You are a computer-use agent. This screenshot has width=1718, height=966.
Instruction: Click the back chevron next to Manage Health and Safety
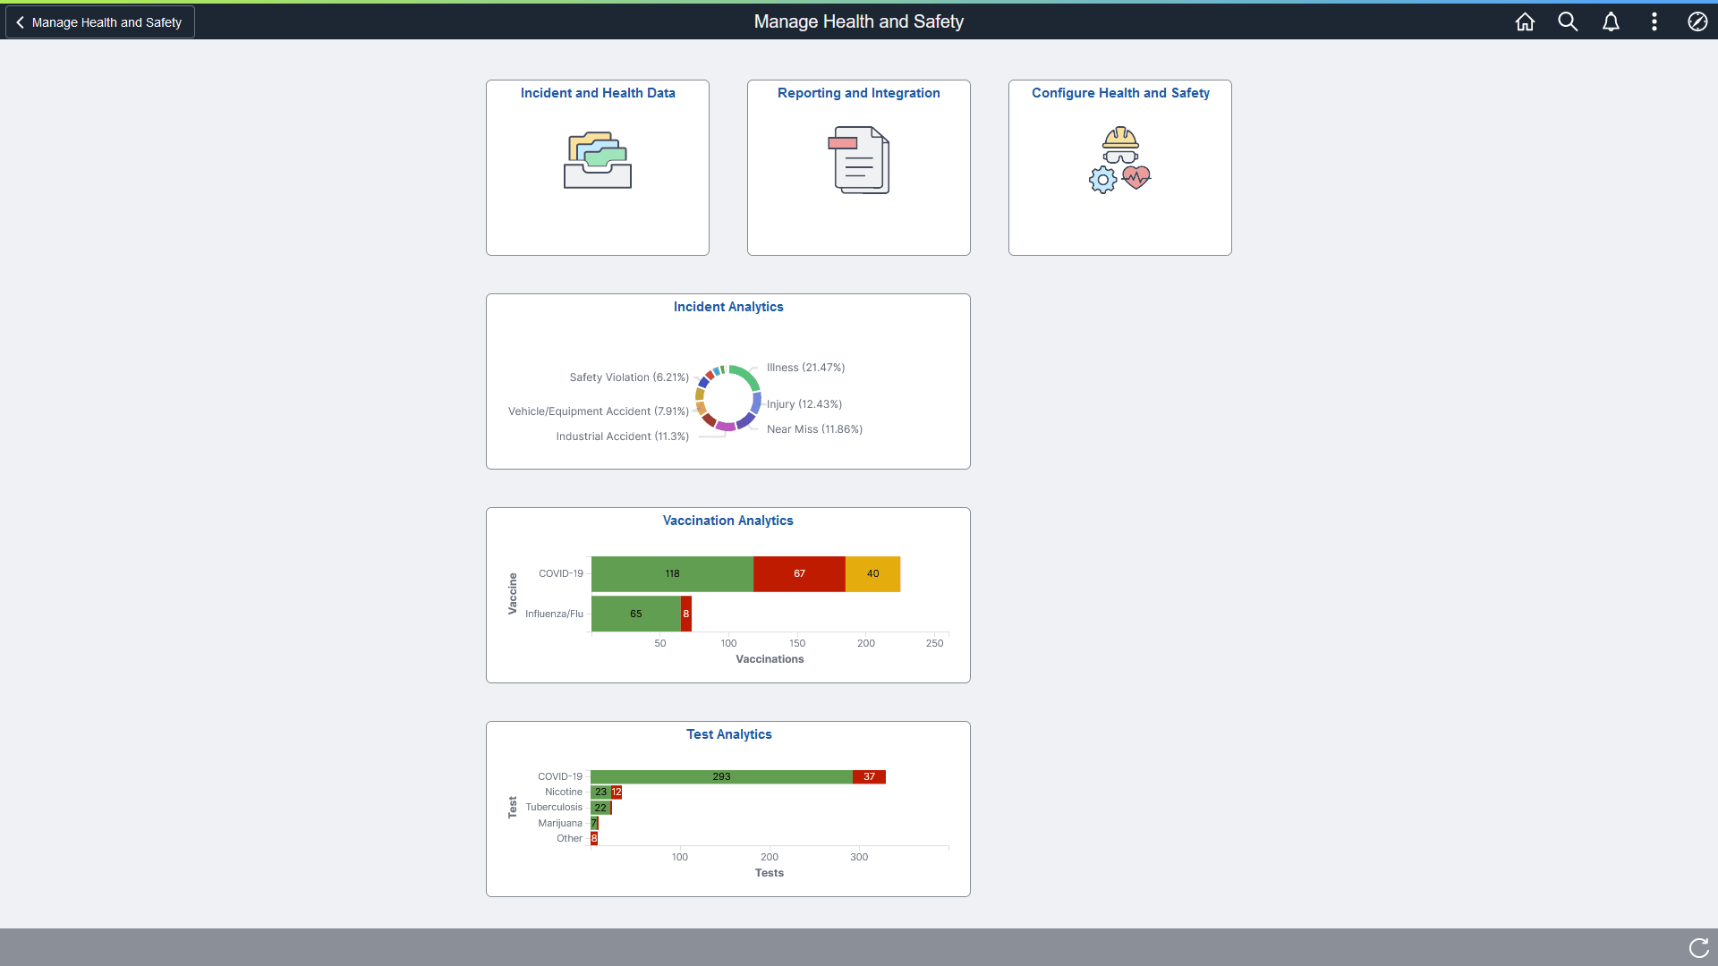coord(20,21)
